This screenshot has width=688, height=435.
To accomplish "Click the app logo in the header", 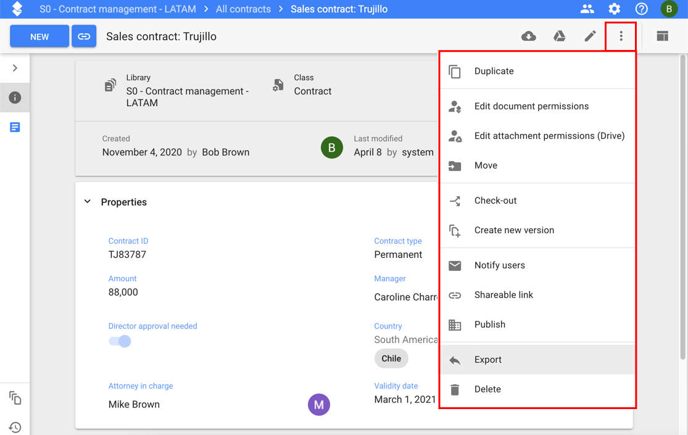I will [x=17, y=9].
